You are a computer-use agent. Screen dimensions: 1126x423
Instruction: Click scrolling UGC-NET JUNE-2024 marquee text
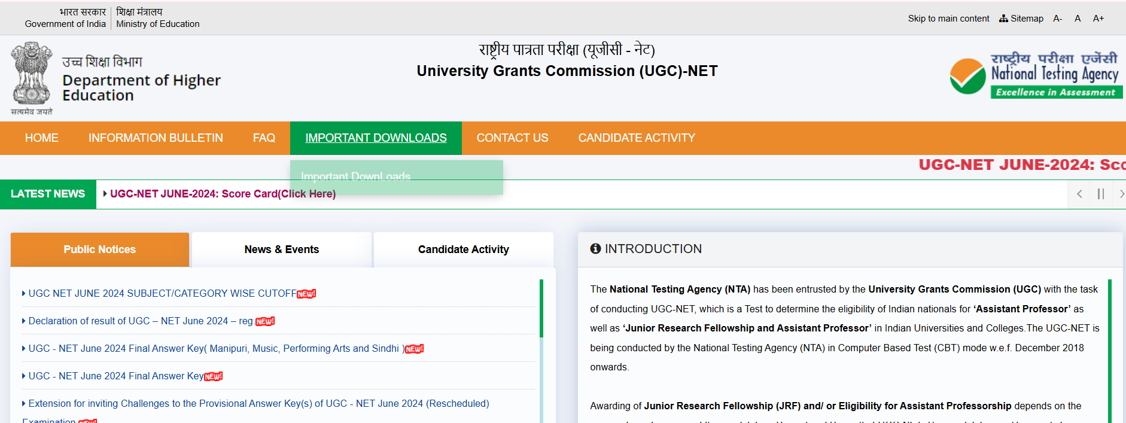tap(1022, 165)
